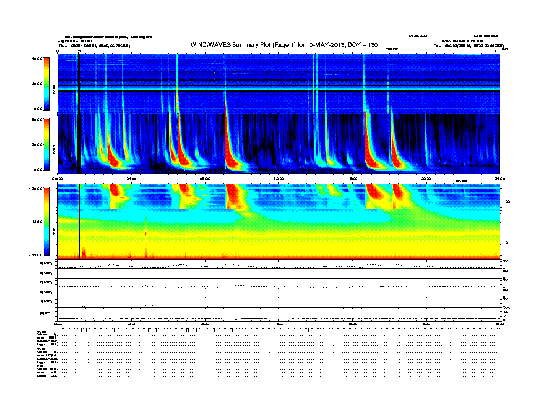Click the 12:00 tick label under the bottom line plots
This screenshot has width=539, height=416.
click(x=279, y=324)
